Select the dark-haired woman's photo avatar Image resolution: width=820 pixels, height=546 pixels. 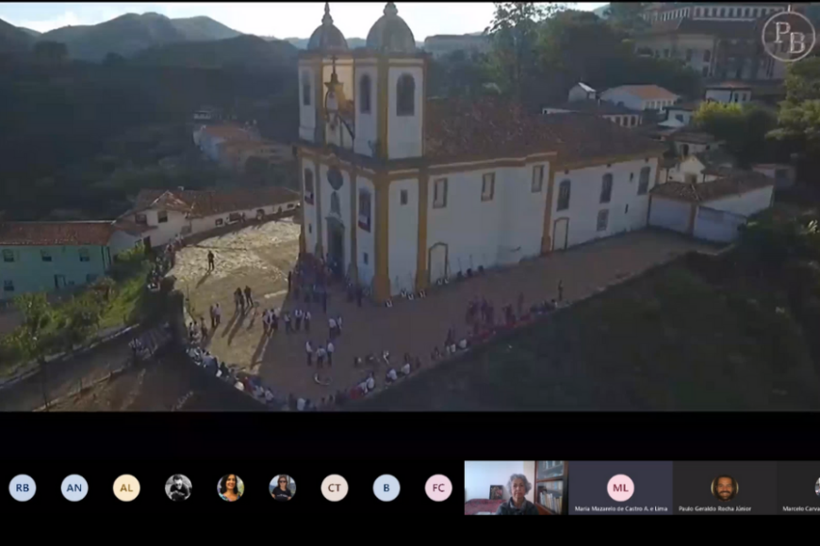point(230,488)
